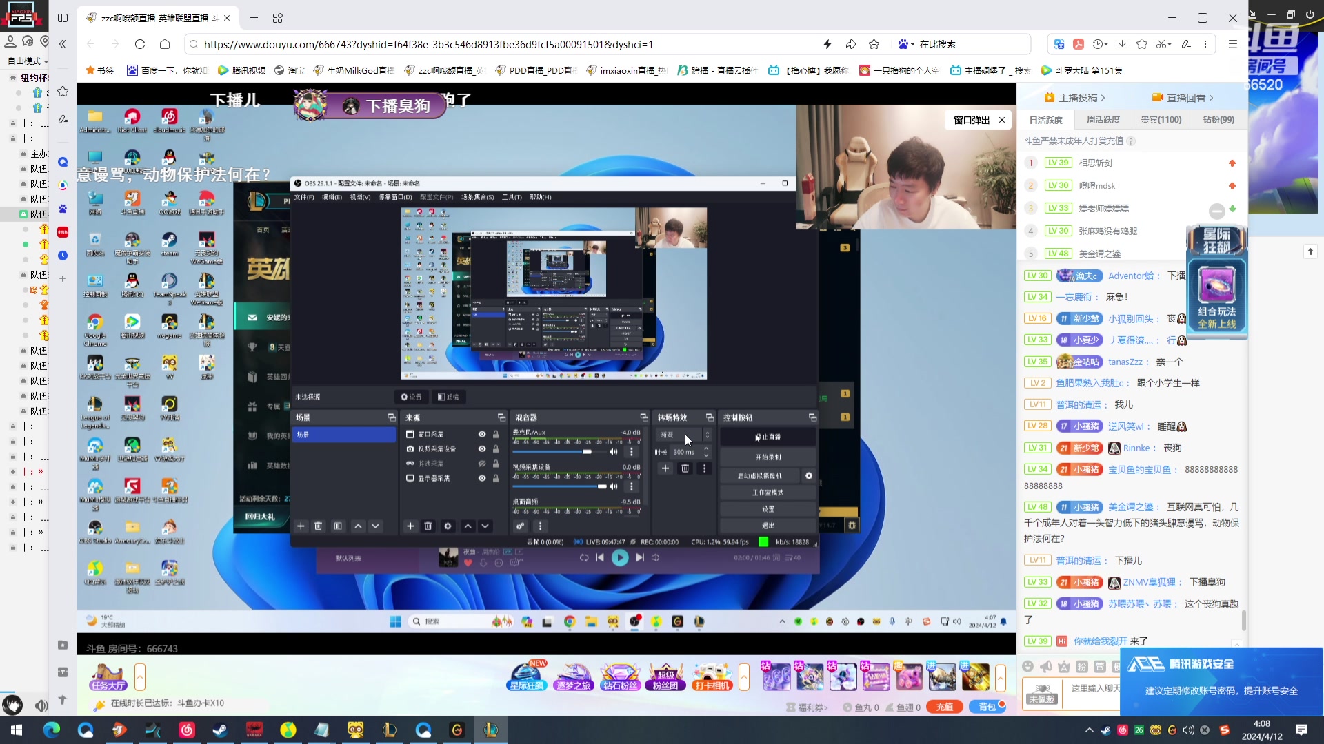Image resolution: width=1324 pixels, height=744 pixels.
Task: Open a new browser tab
Action: (254, 18)
